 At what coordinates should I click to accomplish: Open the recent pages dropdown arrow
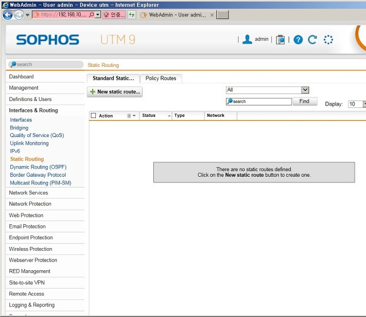28,15
